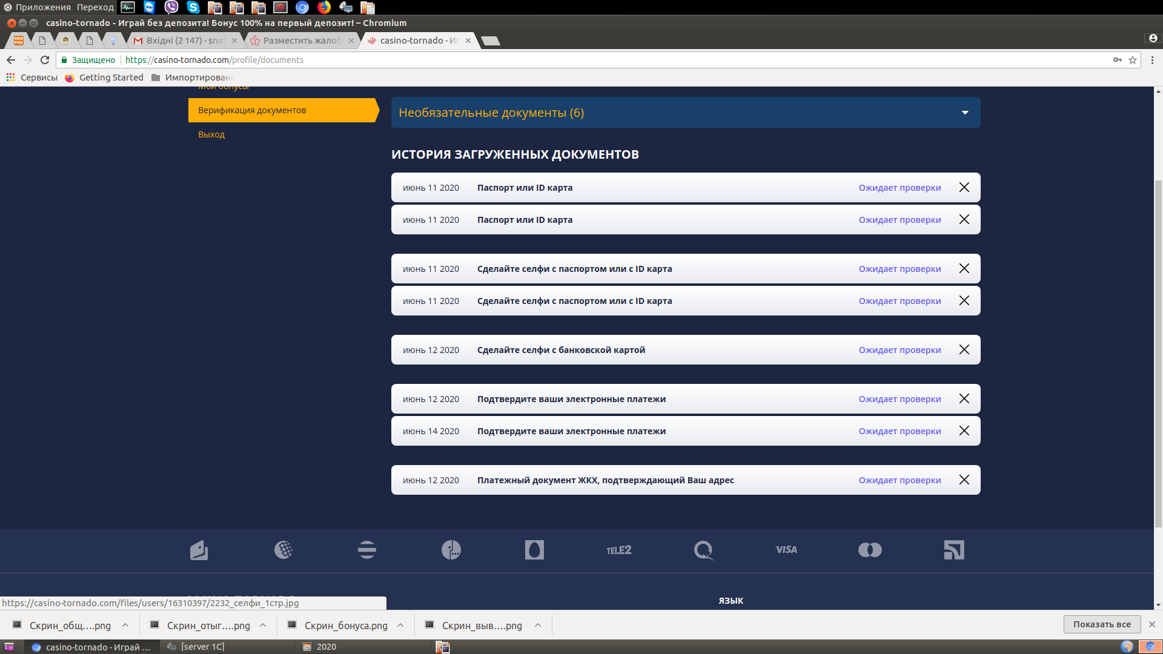Image resolution: width=1163 pixels, height=654 pixels.
Task: Click the Qiwi payment icon
Action: [x=703, y=550]
